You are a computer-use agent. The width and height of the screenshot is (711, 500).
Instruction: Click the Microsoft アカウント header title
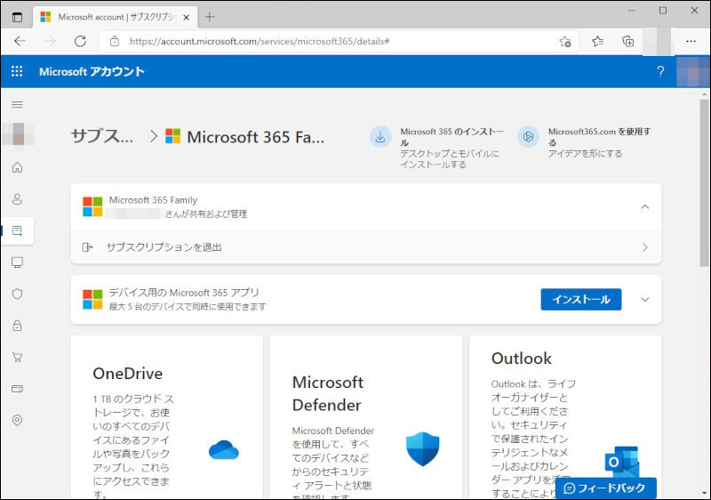click(92, 71)
